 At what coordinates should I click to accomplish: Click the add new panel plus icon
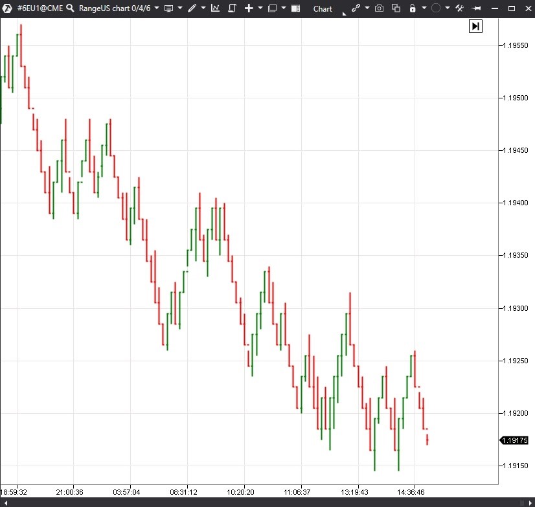(x=249, y=8)
